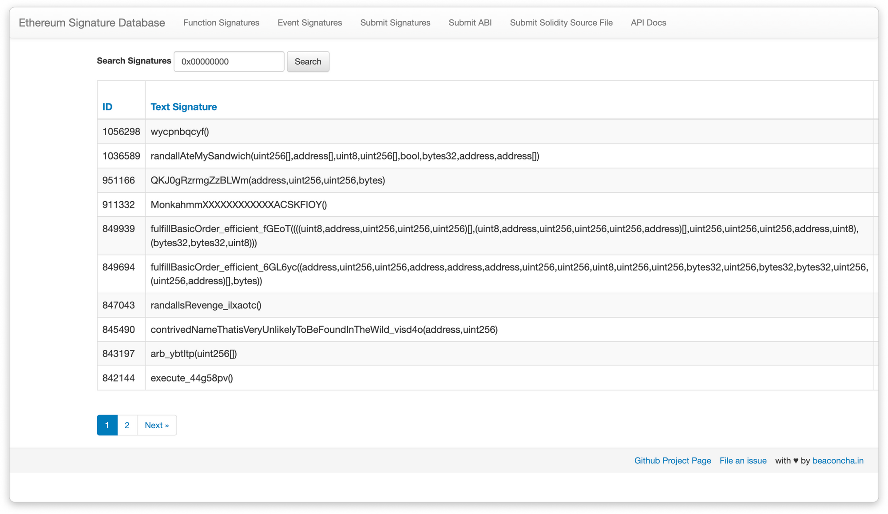Go to page 2 of results
Image resolution: width=888 pixels, height=514 pixels.
(127, 425)
